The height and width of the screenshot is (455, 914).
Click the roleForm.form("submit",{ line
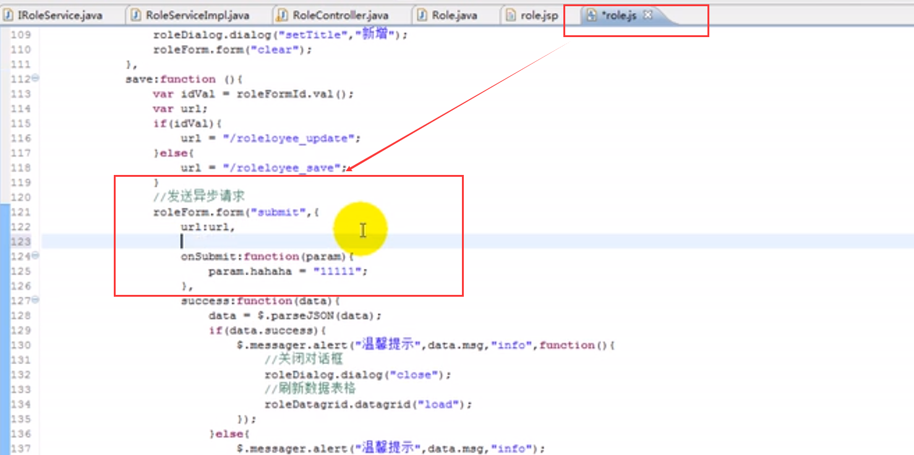[236, 212]
